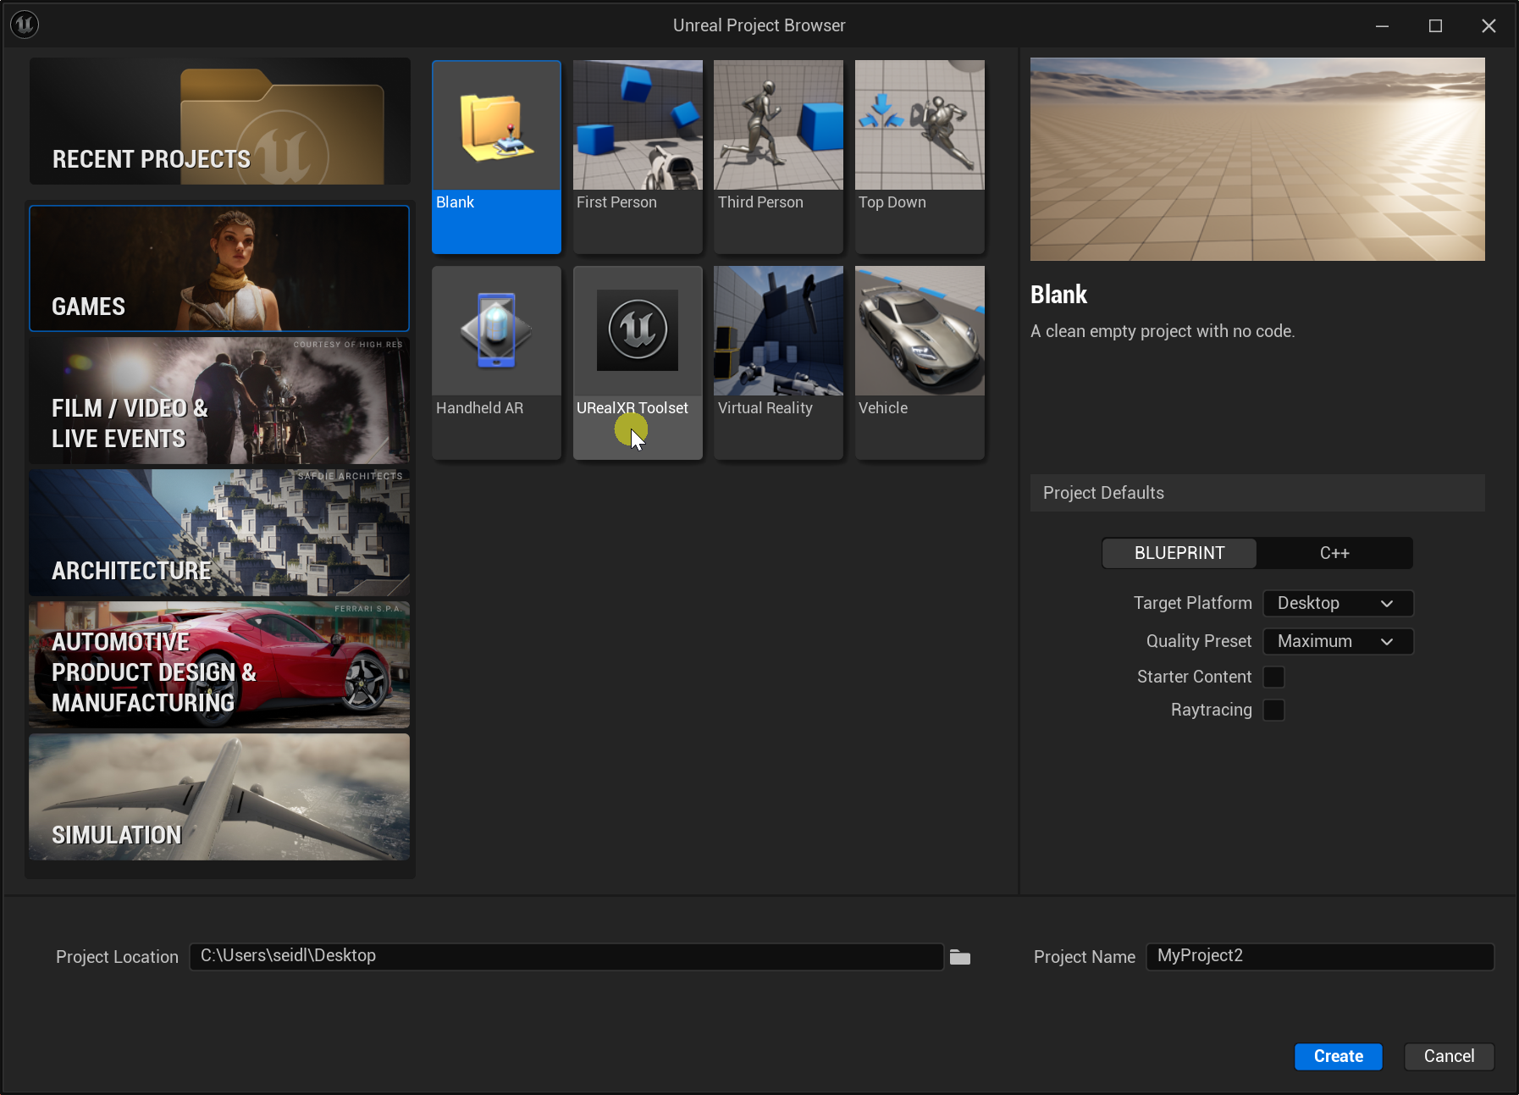The height and width of the screenshot is (1095, 1519).
Task: Pick the Virtual Reality template
Action: click(778, 362)
